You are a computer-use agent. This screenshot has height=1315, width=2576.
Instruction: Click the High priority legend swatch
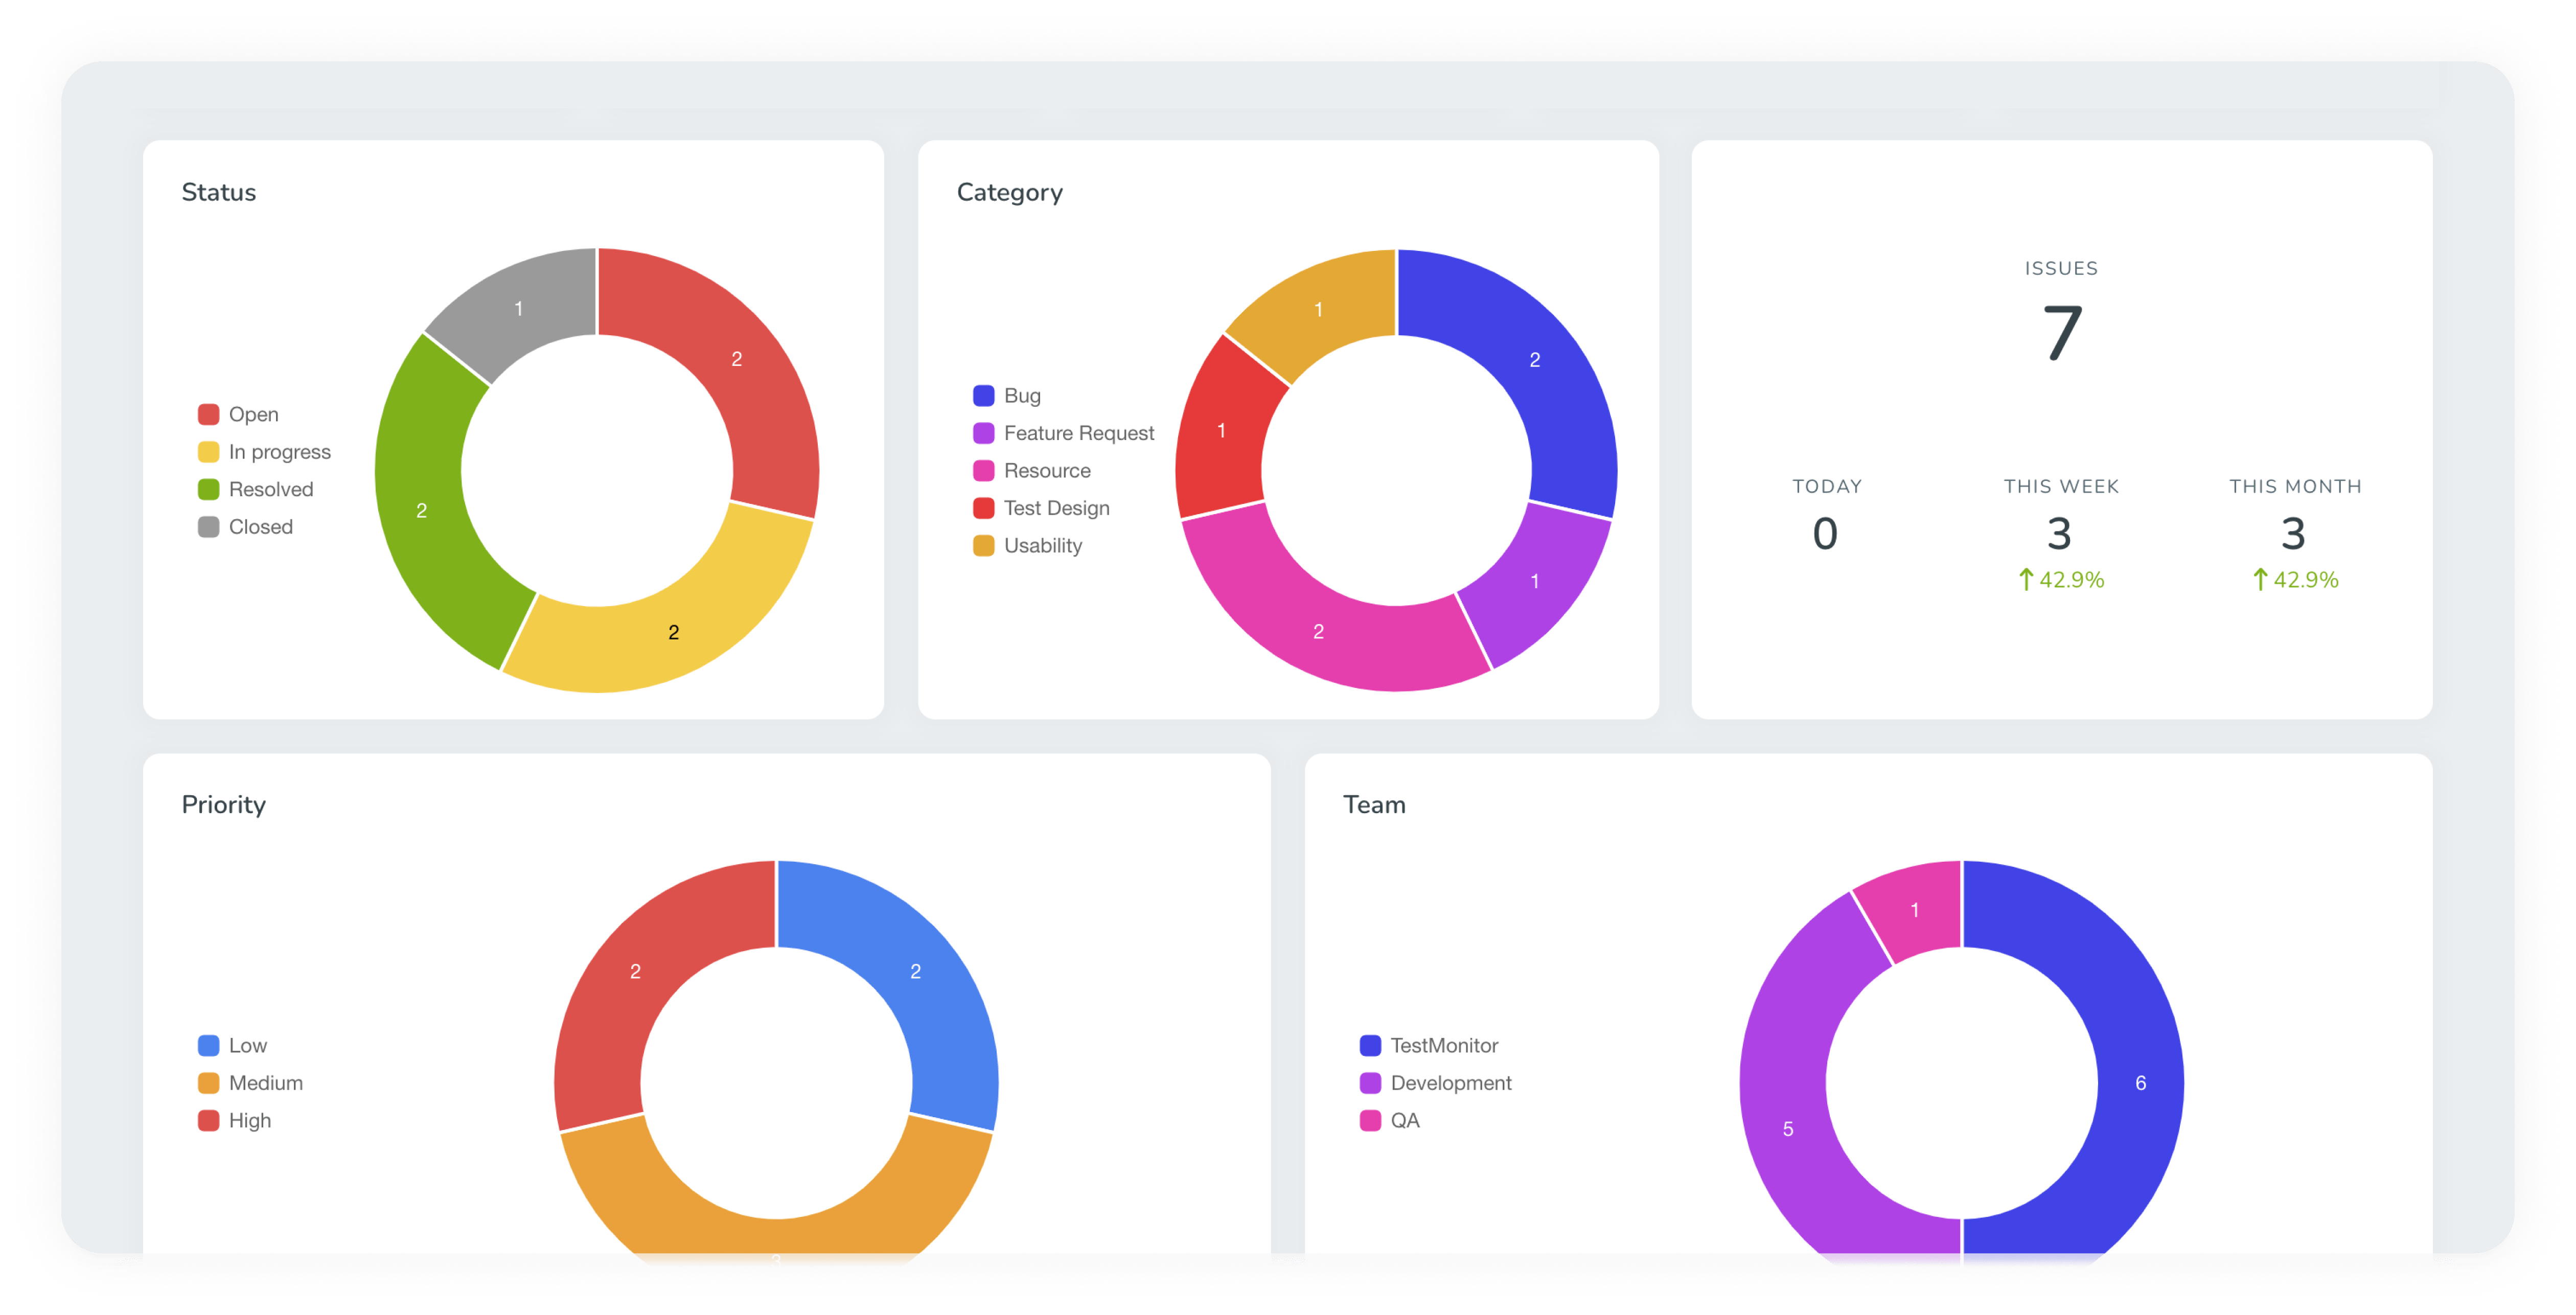(x=208, y=1120)
